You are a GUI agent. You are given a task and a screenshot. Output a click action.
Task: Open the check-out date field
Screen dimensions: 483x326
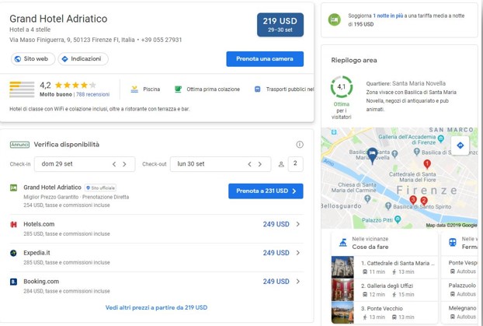tap(221, 164)
